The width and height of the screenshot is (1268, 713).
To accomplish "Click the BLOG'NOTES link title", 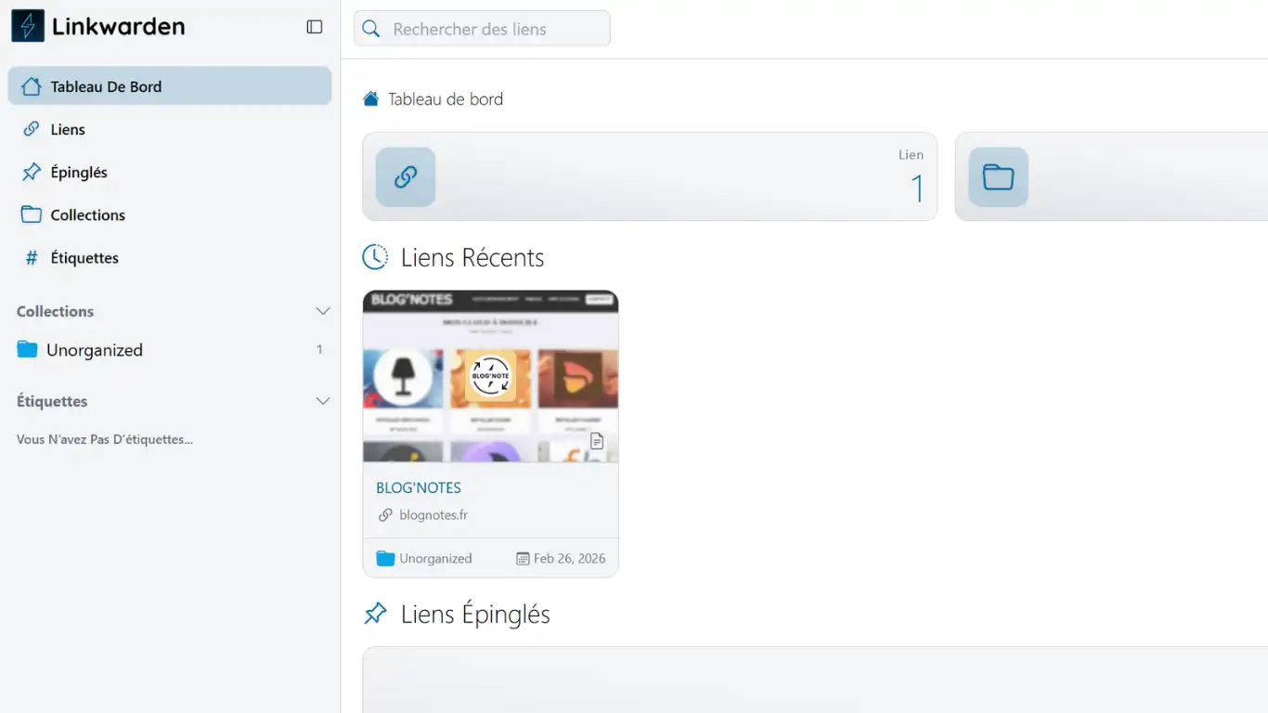I will coord(419,487).
